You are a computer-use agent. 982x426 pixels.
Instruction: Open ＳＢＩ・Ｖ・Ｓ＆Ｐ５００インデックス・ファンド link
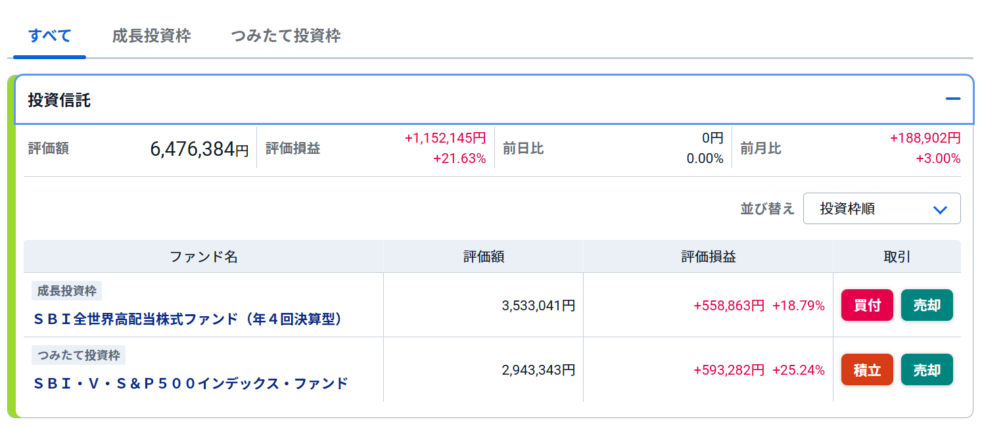coord(191,383)
